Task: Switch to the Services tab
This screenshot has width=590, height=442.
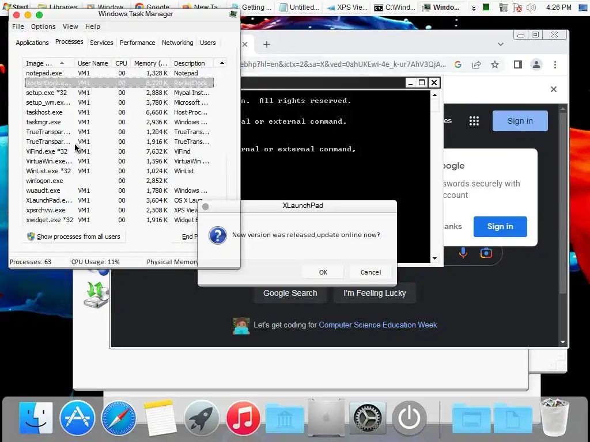Action: [x=101, y=43]
